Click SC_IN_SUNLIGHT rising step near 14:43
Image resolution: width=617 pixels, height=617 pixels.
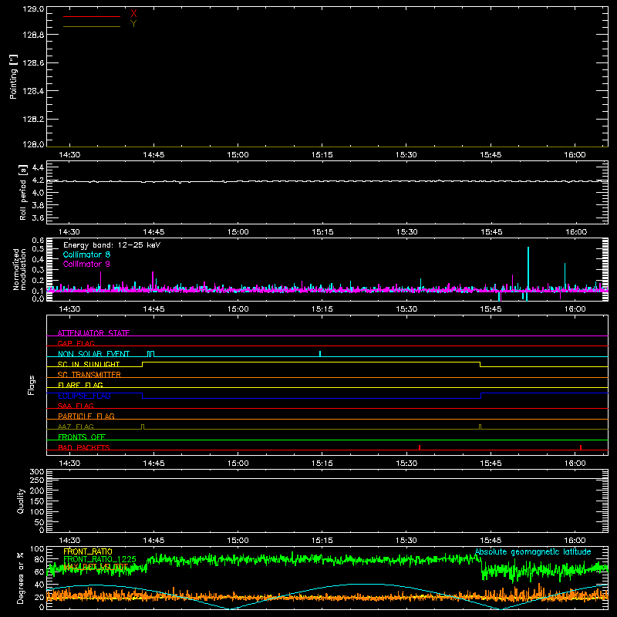(142, 364)
